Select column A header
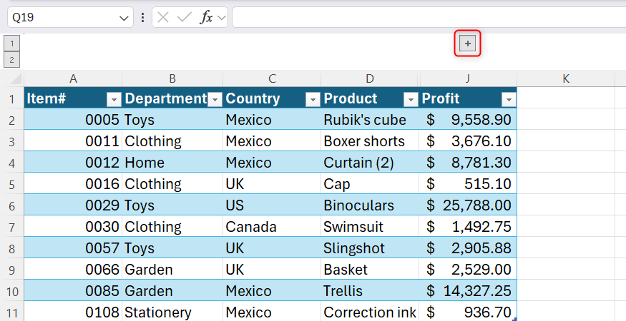The width and height of the screenshot is (626, 321). [x=73, y=78]
